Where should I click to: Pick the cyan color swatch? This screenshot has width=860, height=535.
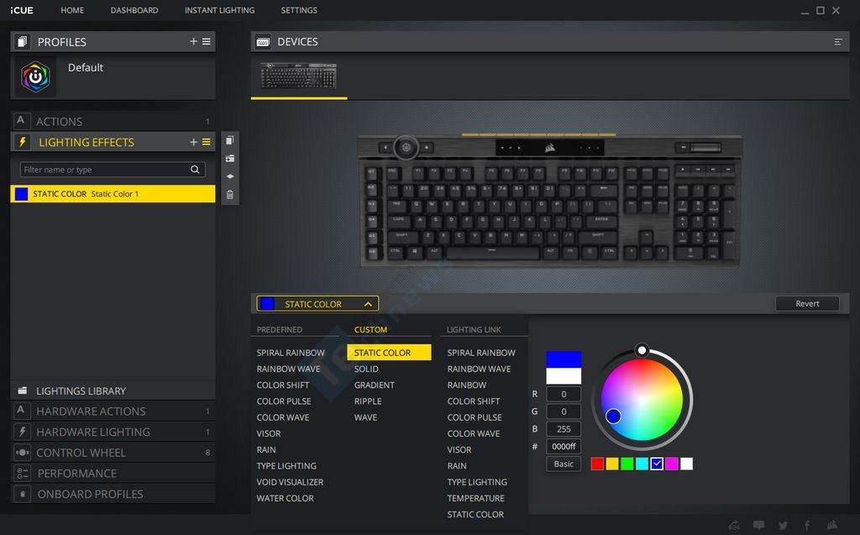(642, 464)
